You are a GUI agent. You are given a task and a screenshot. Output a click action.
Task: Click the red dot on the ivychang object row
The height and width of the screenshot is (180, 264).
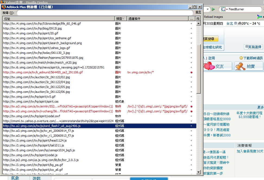191,112
